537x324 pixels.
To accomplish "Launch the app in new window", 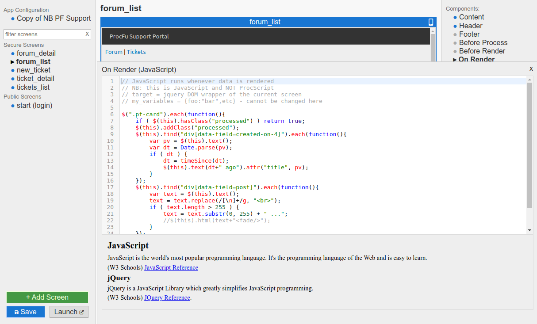I will pos(69,312).
